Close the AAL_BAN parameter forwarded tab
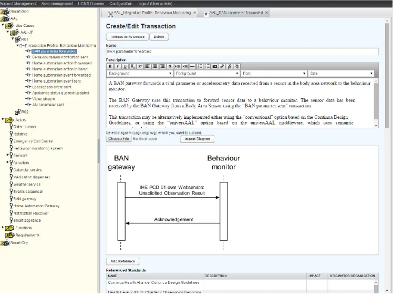 [266, 13]
